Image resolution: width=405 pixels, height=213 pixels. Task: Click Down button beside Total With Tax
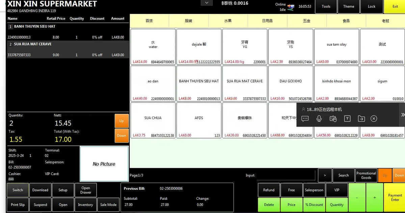click(122, 136)
